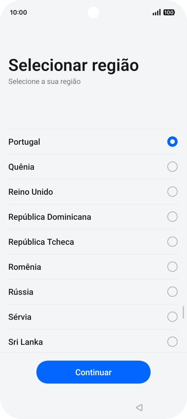
Task: Tap the Continuar button
Action: [x=93, y=372]
